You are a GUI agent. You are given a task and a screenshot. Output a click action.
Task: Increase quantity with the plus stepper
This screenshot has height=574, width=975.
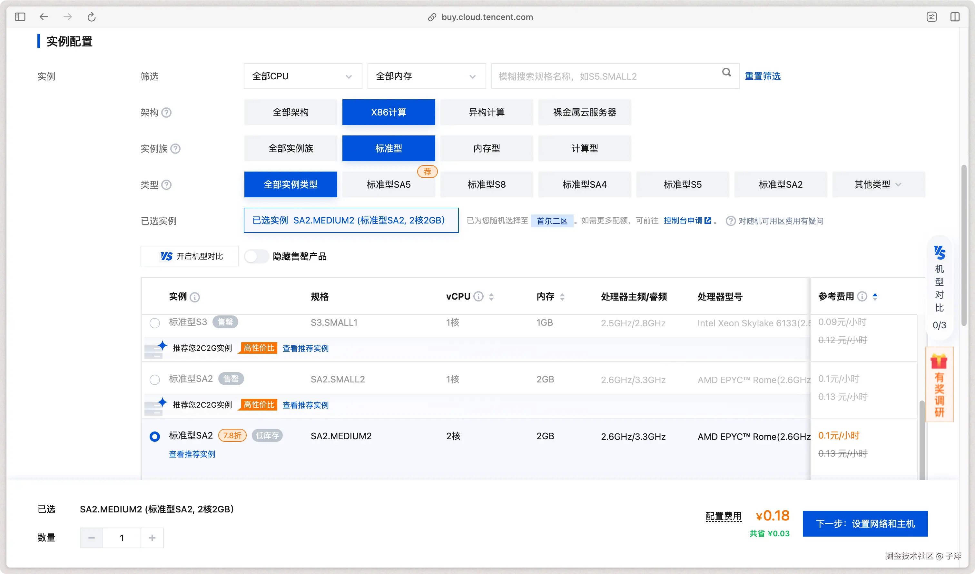(x=152, y=538)
